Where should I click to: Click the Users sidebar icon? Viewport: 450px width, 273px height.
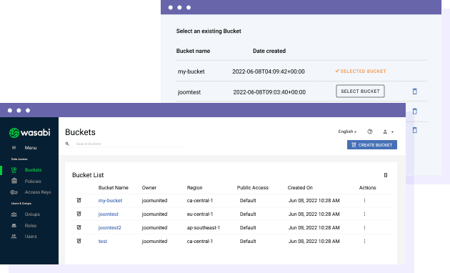point(14,237)
